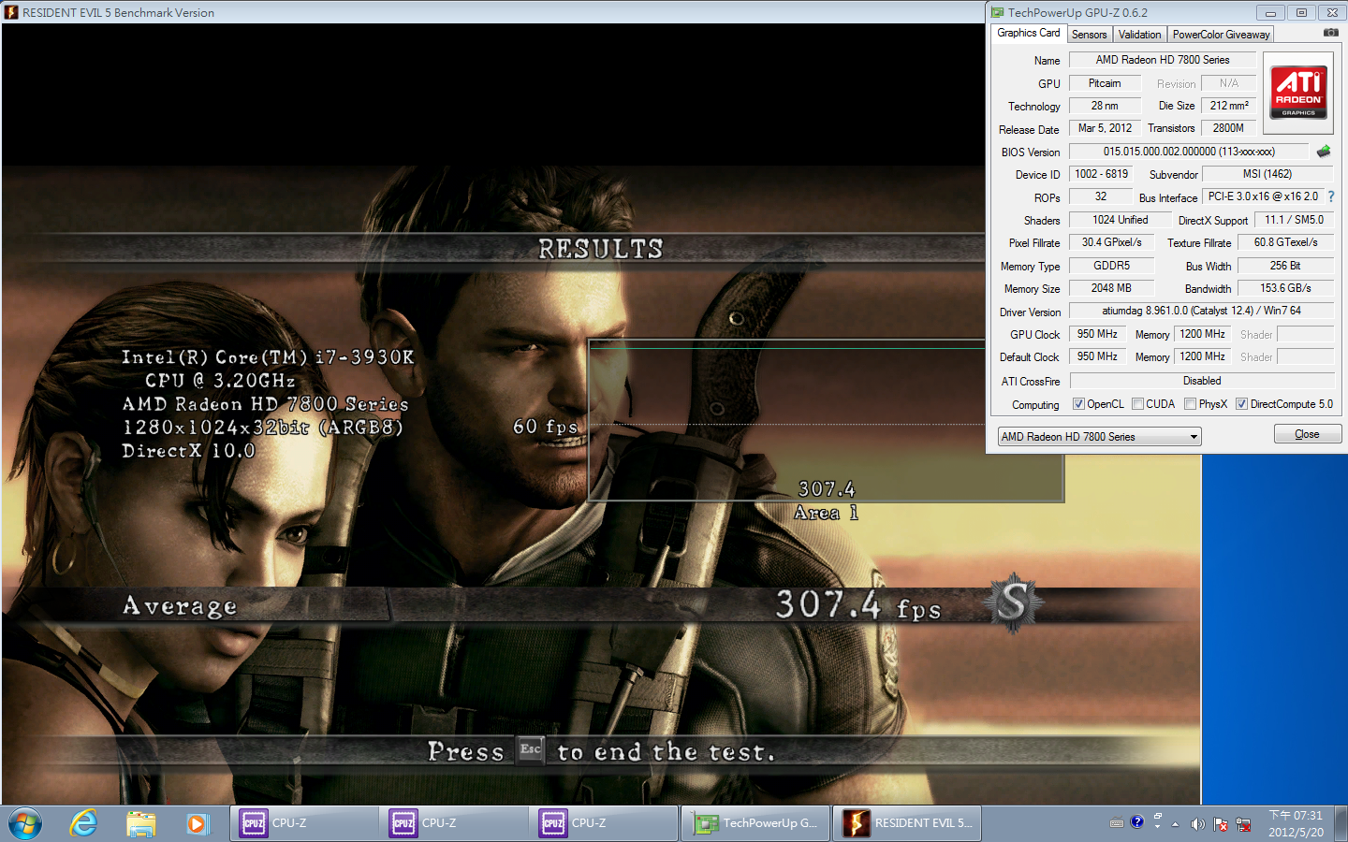Click the Texture Fillrate 60.8 GTexel/s field
The image size is (1348, 842).
[1285, 242]
